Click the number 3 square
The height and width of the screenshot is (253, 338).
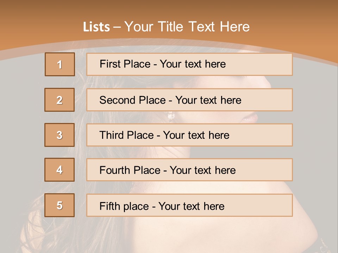coord(60,135)
